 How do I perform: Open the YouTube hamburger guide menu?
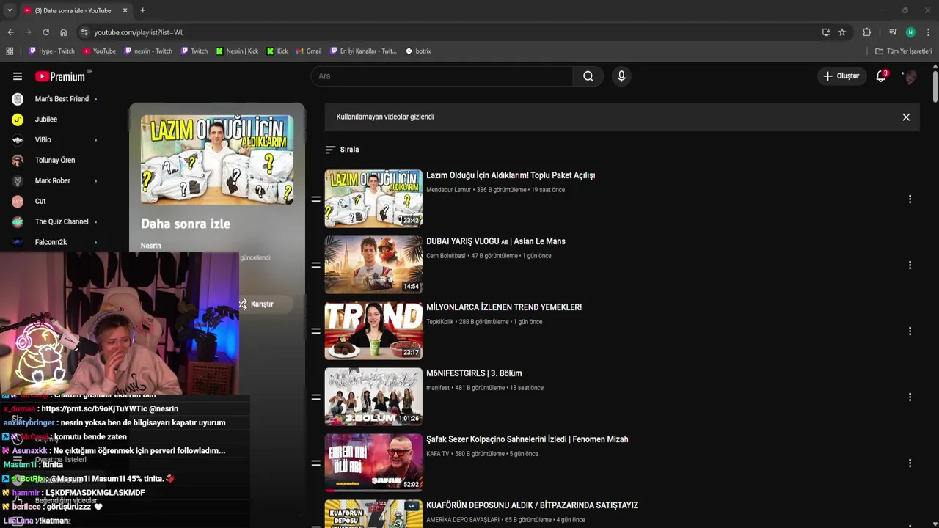(18, 76)
